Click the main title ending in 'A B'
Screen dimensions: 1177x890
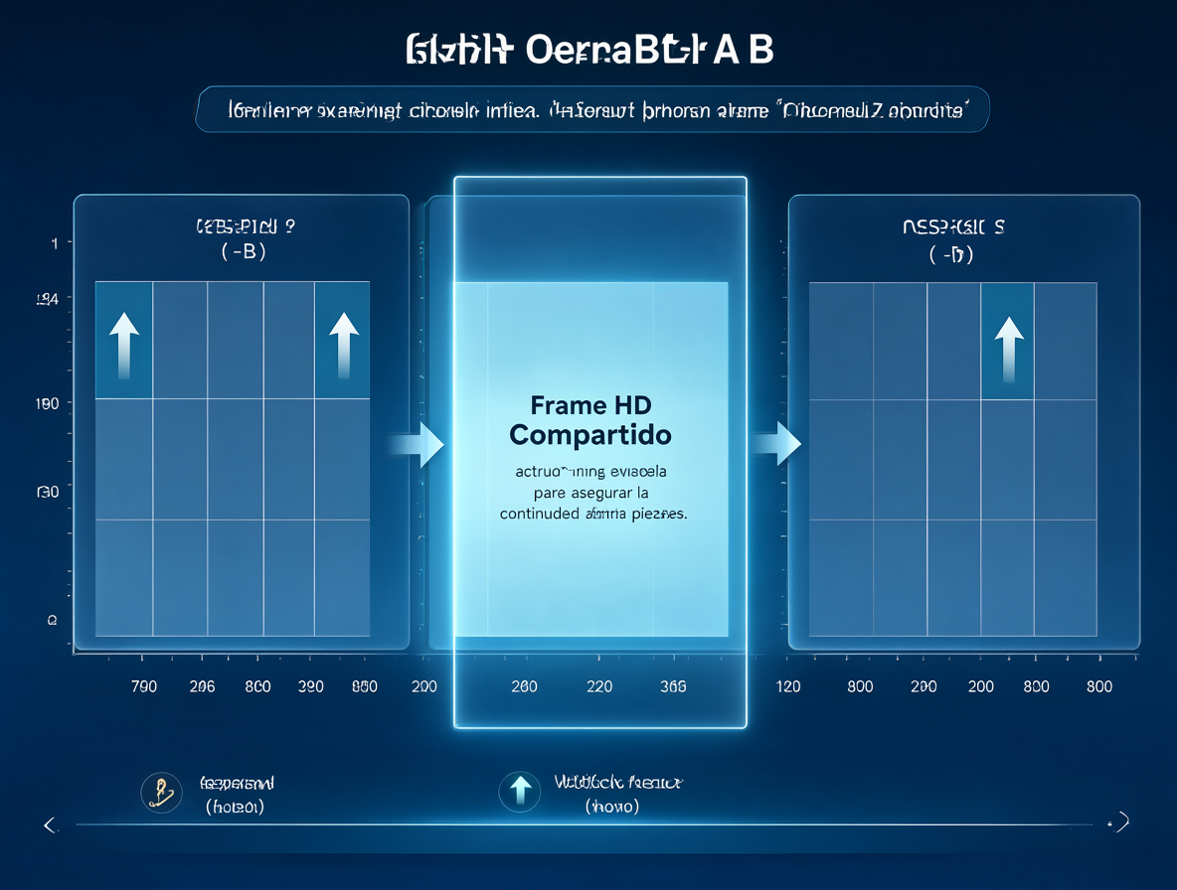(x=590, y=50)
